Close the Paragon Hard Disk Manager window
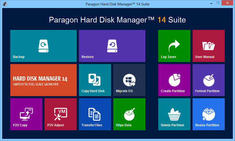Viewport: 235px width, 141px height. [x=227, y=3]
